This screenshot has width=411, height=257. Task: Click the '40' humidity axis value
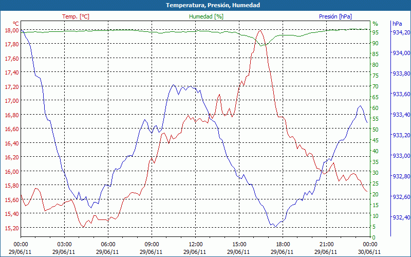(376, 151)
